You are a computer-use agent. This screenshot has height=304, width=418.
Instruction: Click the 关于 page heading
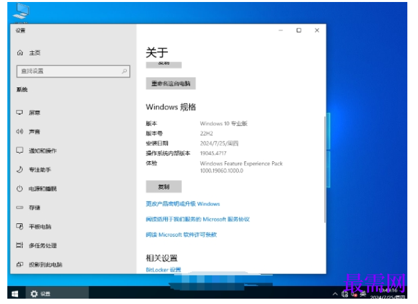click(157, 52)
